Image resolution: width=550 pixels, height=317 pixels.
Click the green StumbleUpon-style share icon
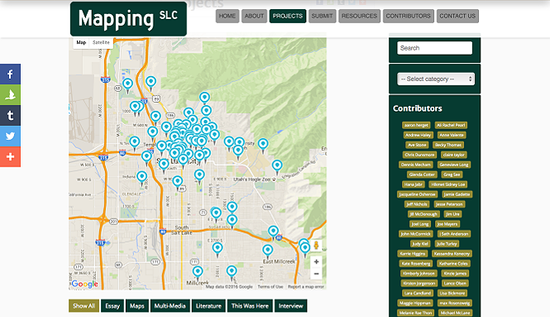(x=10, y=95)
